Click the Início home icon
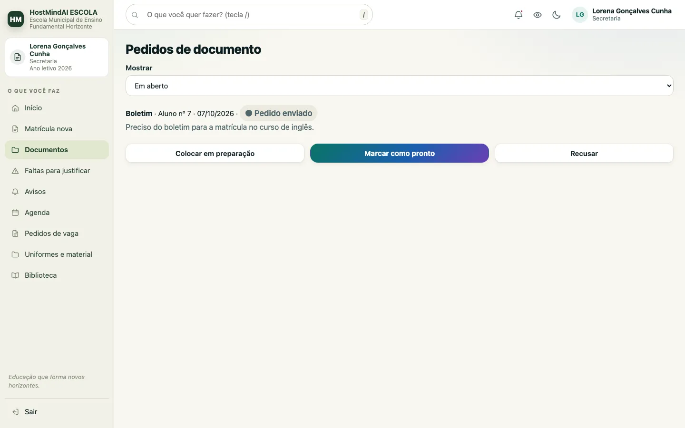 coord(15,108)
